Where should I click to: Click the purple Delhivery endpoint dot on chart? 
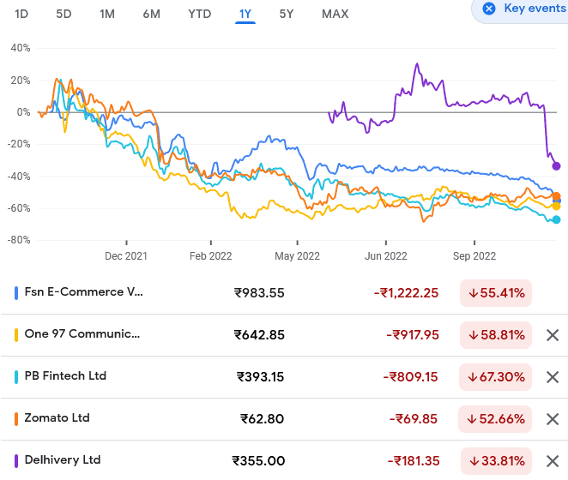coord(556,166)
